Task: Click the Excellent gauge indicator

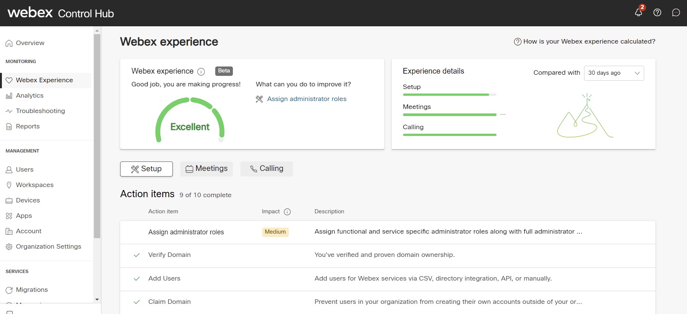Action: click(x=190, y=120)
